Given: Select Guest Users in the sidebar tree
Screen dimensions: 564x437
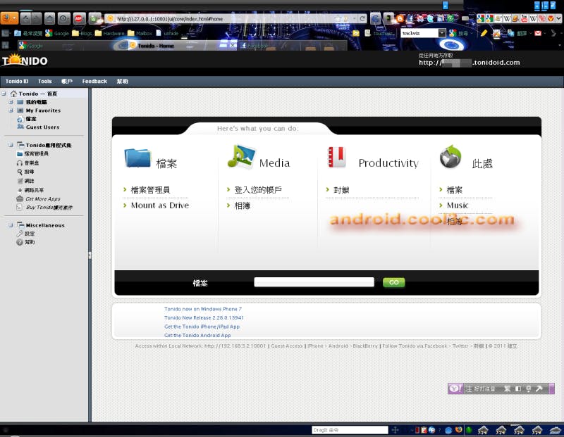Looking at the screenshot, I should coord(42,127).
